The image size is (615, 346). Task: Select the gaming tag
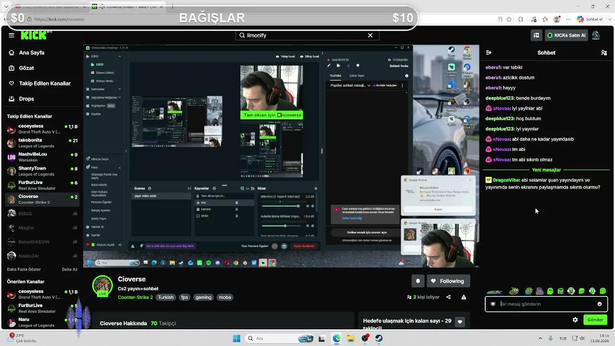(x=203, y=297)
